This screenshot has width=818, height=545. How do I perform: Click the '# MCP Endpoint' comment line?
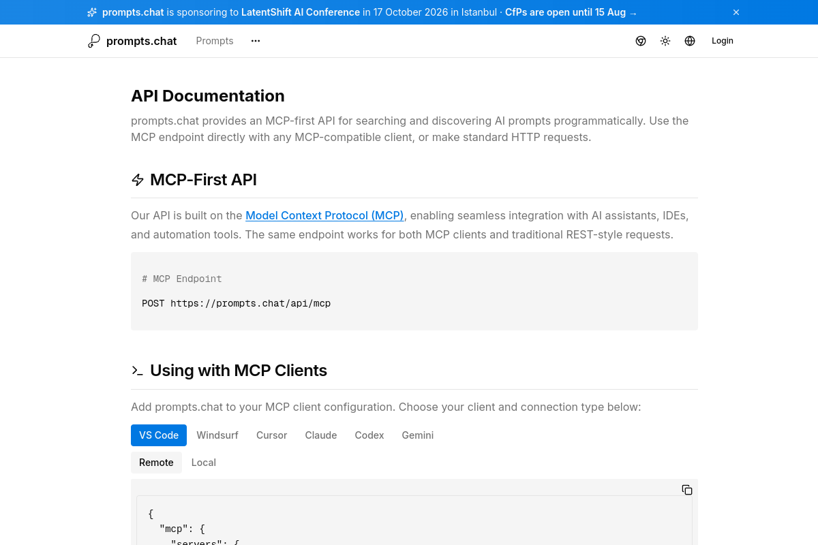point(182,279)
